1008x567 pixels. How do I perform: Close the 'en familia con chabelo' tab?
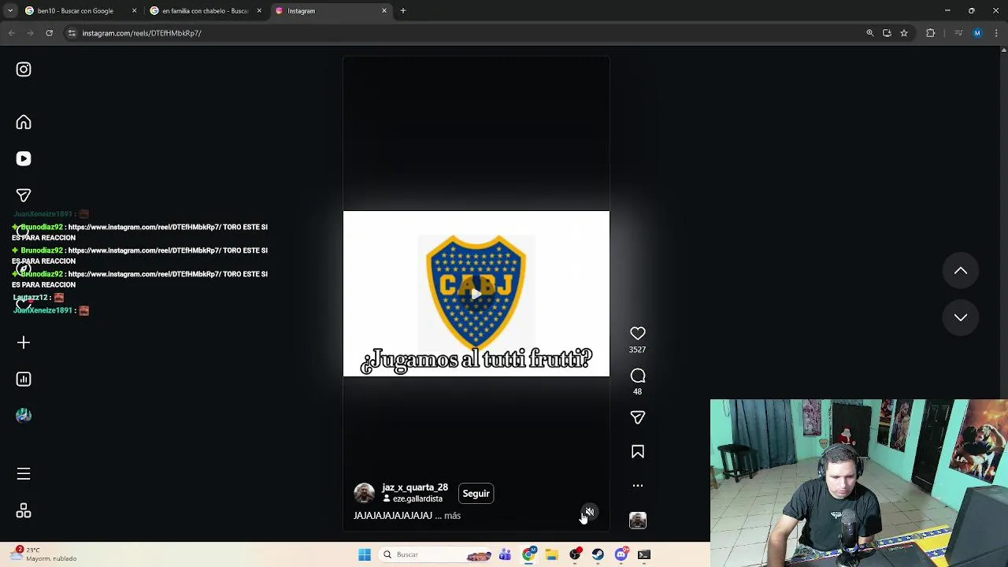point(259,11)
